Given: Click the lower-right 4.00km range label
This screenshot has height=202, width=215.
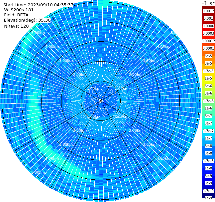Looking at the screenshot, I should pos(163,158).
